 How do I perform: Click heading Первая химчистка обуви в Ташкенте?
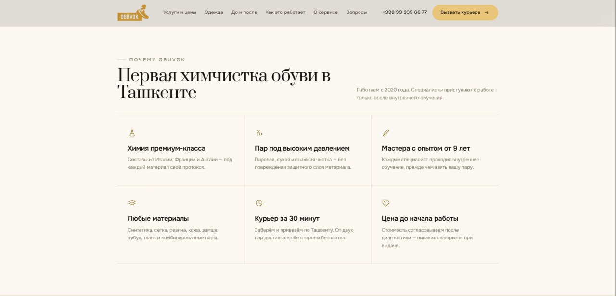pos(224,83)
